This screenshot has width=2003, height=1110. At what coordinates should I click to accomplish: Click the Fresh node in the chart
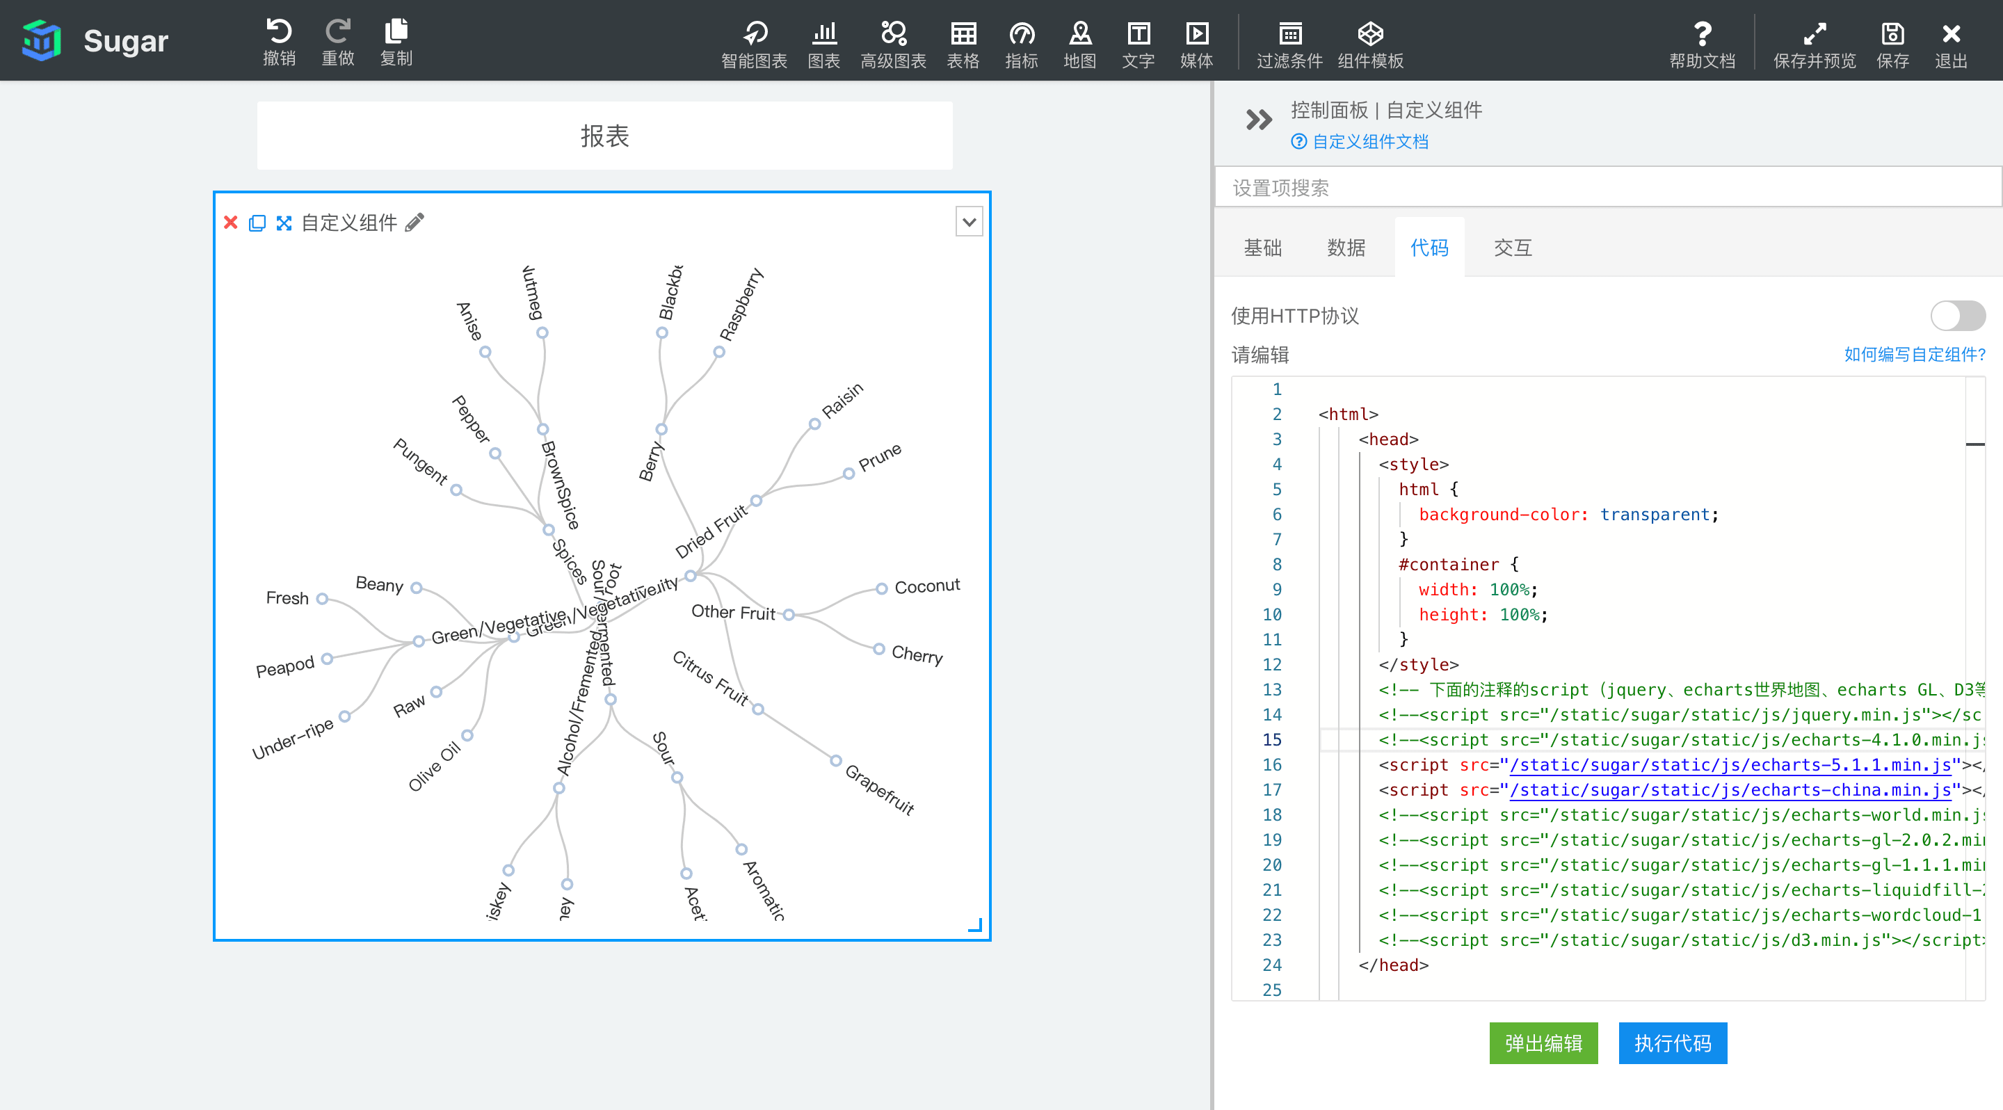pyautogui.click(x=322, y=599)
